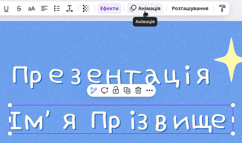Image resolution: width=242 pixels, height=143 pixels.
Task: Open Magic Write pencil tool
Action: tap(93, 90)
